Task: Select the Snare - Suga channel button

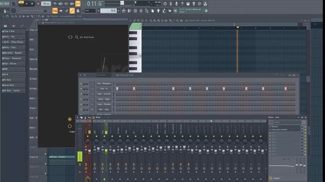Action: coord(104,99)
